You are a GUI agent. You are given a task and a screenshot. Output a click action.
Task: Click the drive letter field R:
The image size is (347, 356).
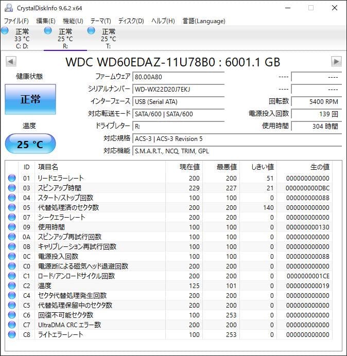[x=178, y=126]
